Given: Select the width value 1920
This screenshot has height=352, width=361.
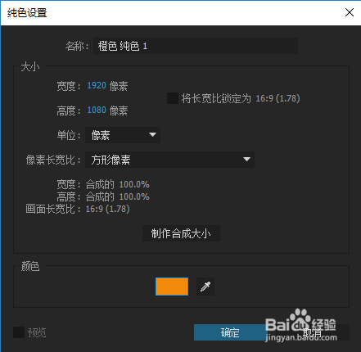Looking at the screenshot, I should click(x=97, y=86).
